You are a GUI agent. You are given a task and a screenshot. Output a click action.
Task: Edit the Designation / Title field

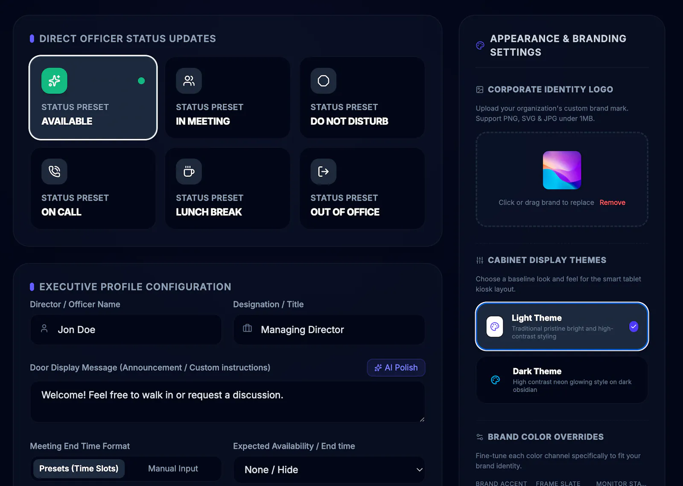329,330
